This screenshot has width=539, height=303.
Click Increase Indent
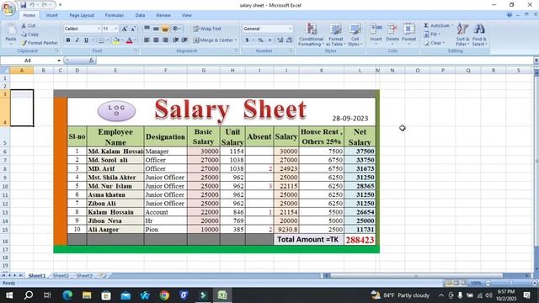click(184, 40)
